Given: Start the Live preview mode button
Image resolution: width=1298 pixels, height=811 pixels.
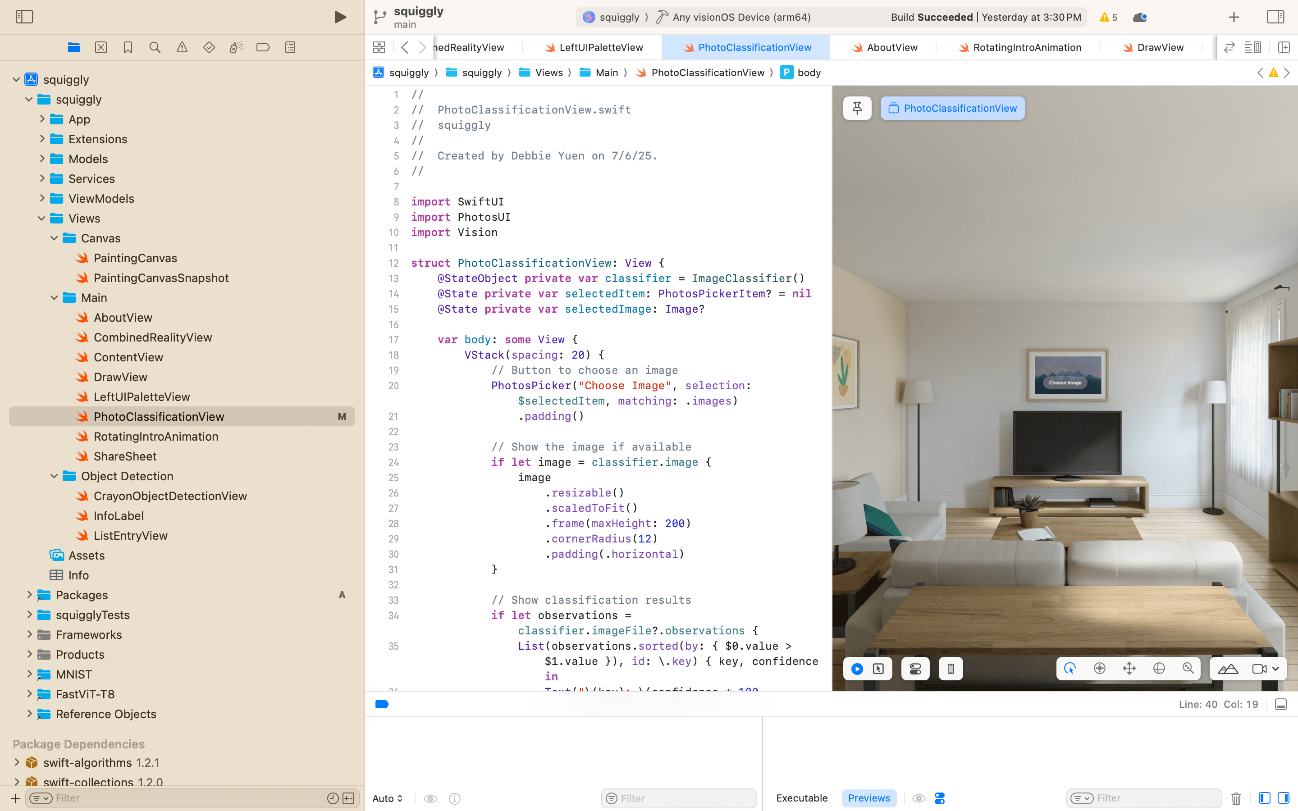Looking at the screenshot, I should (857, 669).
